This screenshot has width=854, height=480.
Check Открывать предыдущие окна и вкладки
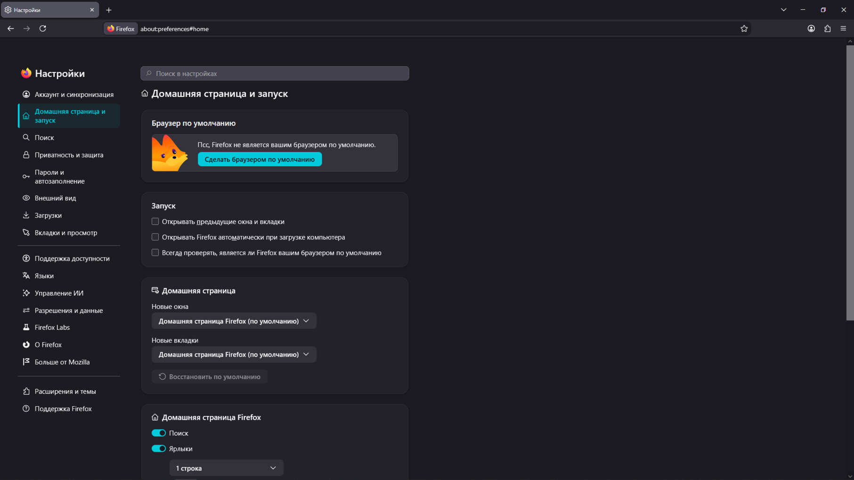[x=155, y=221]
